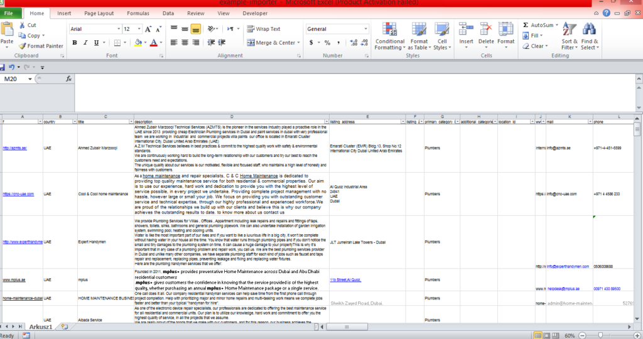
Task: Increase font size with Grow Font
Action: (x=148, y=29)
